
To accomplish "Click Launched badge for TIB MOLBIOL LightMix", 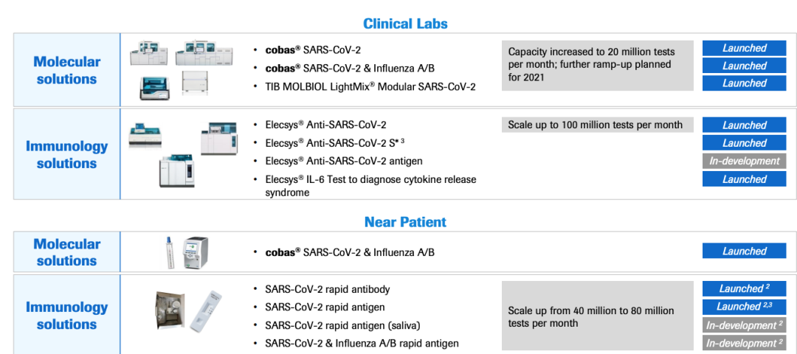I will coord(744,83).
